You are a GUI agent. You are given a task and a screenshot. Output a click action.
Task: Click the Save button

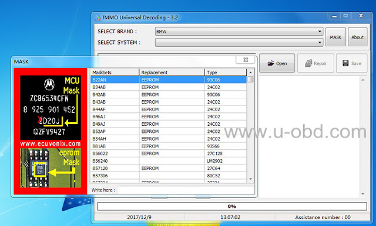pyautogui.click(x=351, y=63)
